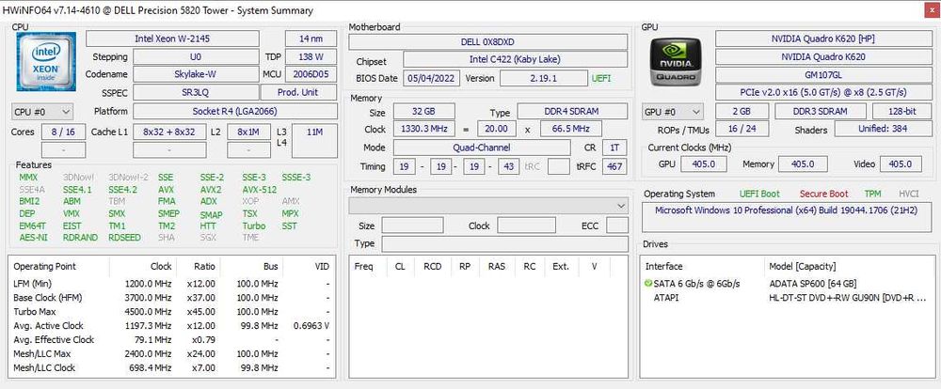Click the 8 / 16 cores value
The image size is (941, 389).
click(x=64, y=132)
